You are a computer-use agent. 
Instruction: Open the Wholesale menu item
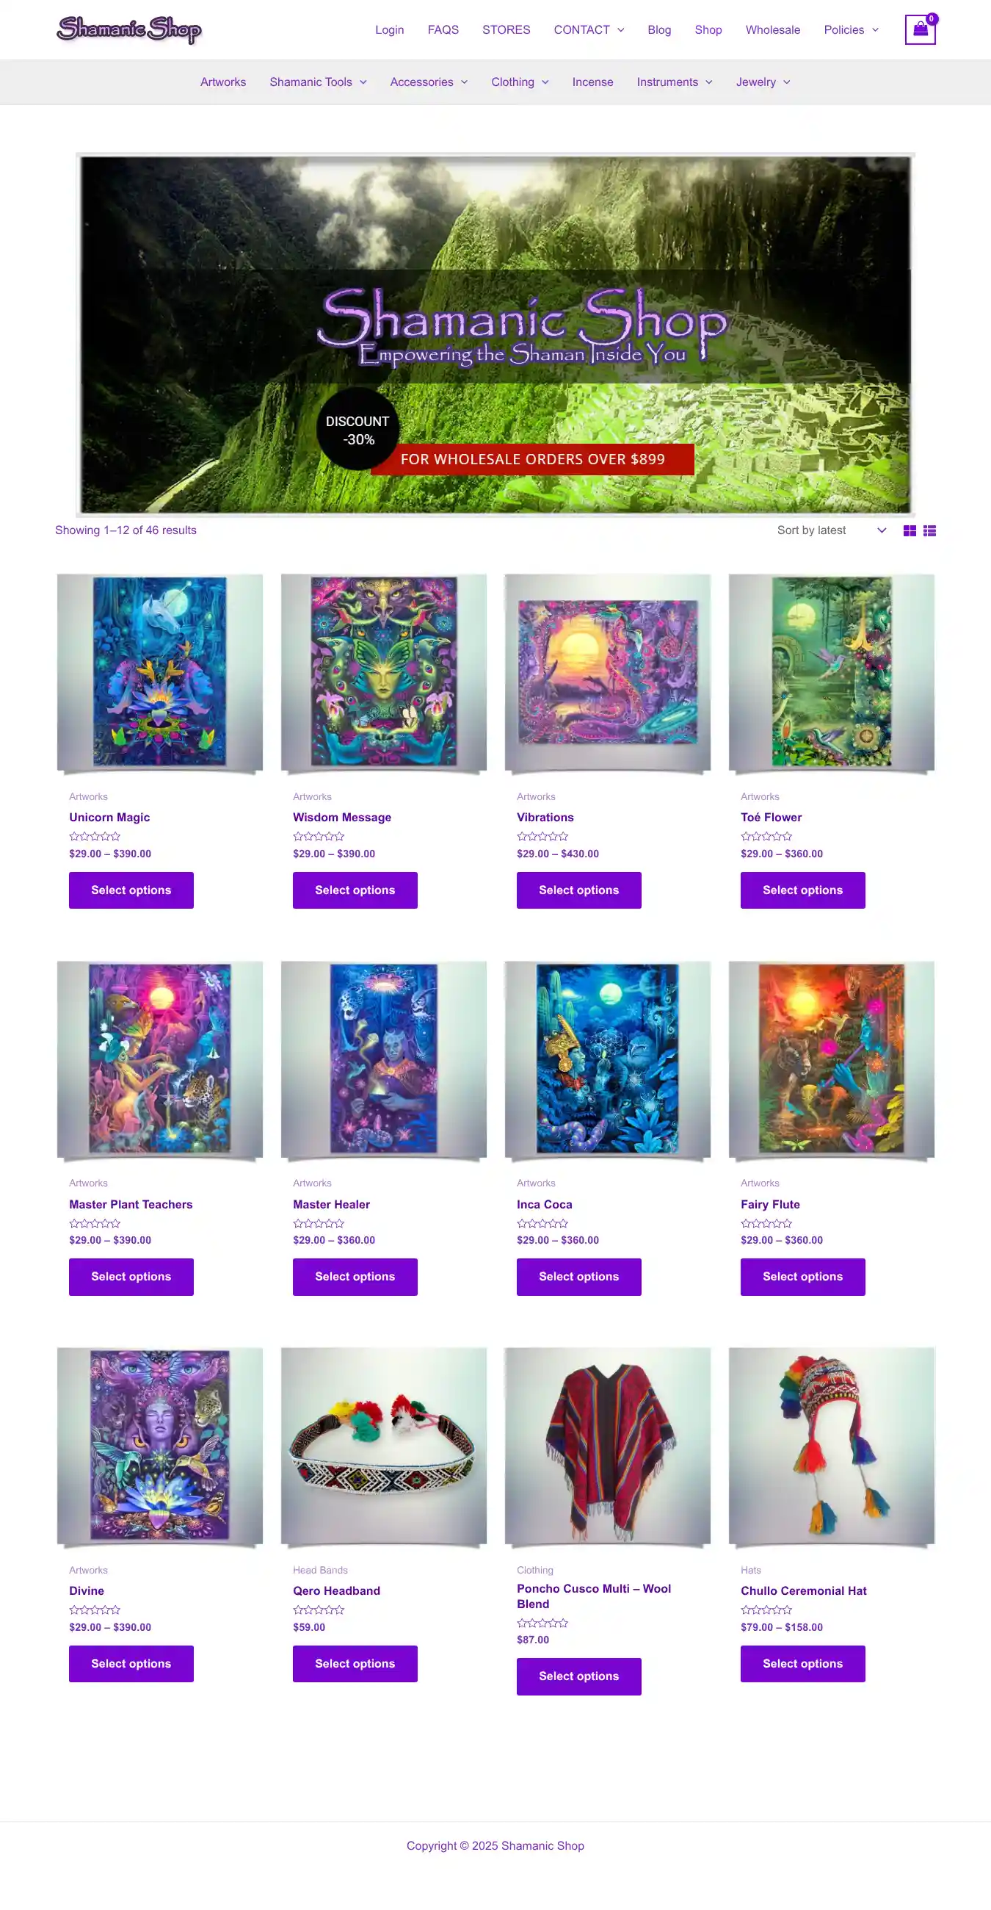(772, 29)
